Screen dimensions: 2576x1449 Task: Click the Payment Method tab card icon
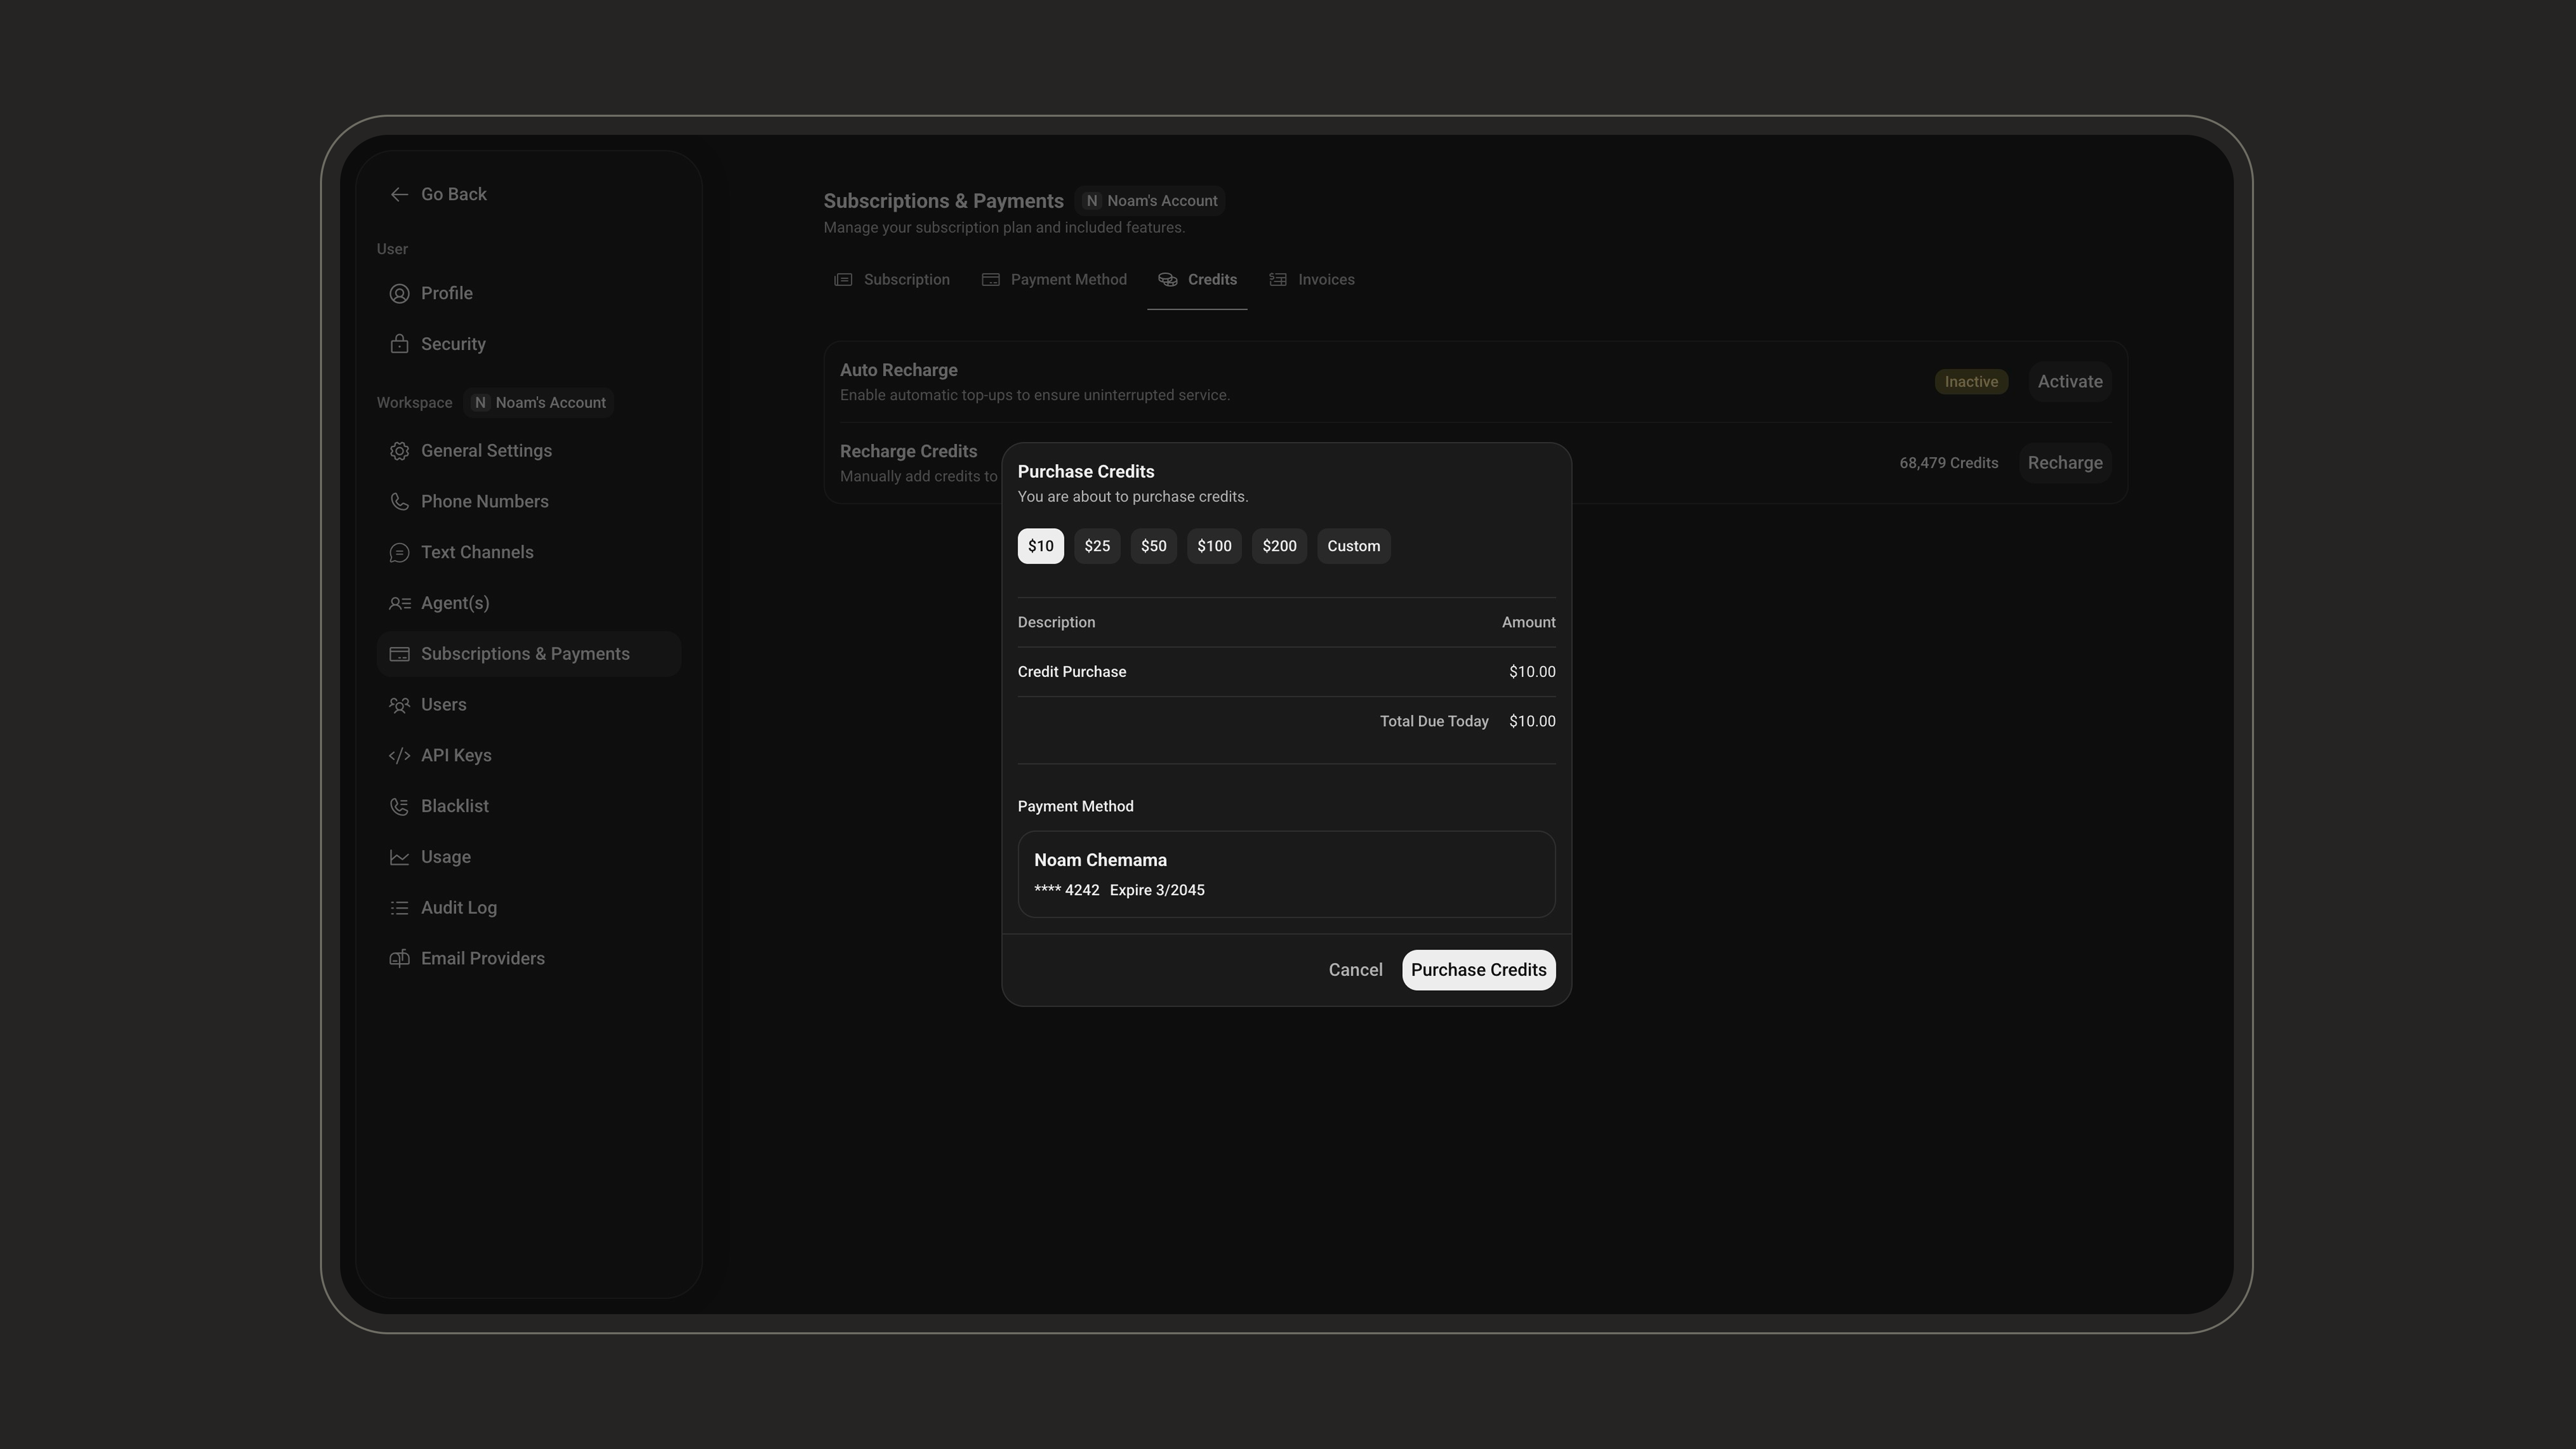tap(990, 280)
